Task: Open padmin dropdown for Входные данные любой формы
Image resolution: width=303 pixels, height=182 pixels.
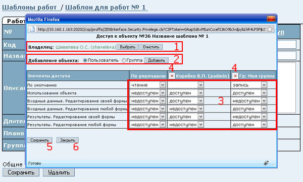Action: click(x=186, y=109)
